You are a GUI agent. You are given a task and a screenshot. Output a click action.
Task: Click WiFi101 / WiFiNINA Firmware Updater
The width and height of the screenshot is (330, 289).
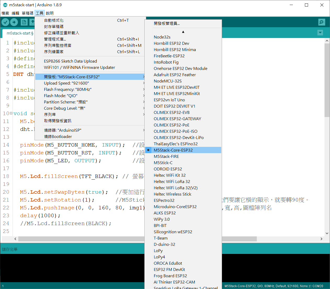click(90, 67)
